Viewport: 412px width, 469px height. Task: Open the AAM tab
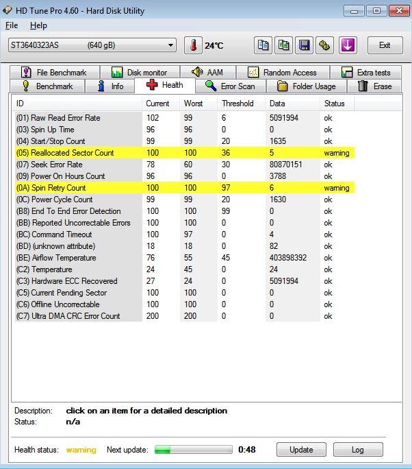208,73
